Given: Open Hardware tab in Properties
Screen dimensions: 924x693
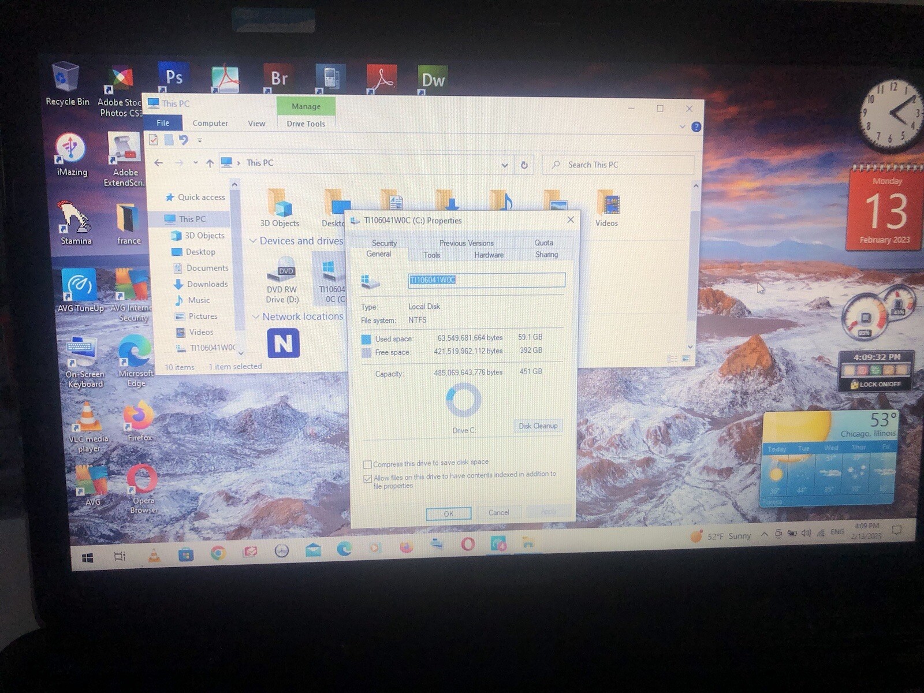Looking at the screenshot, I should pos(489,255).
